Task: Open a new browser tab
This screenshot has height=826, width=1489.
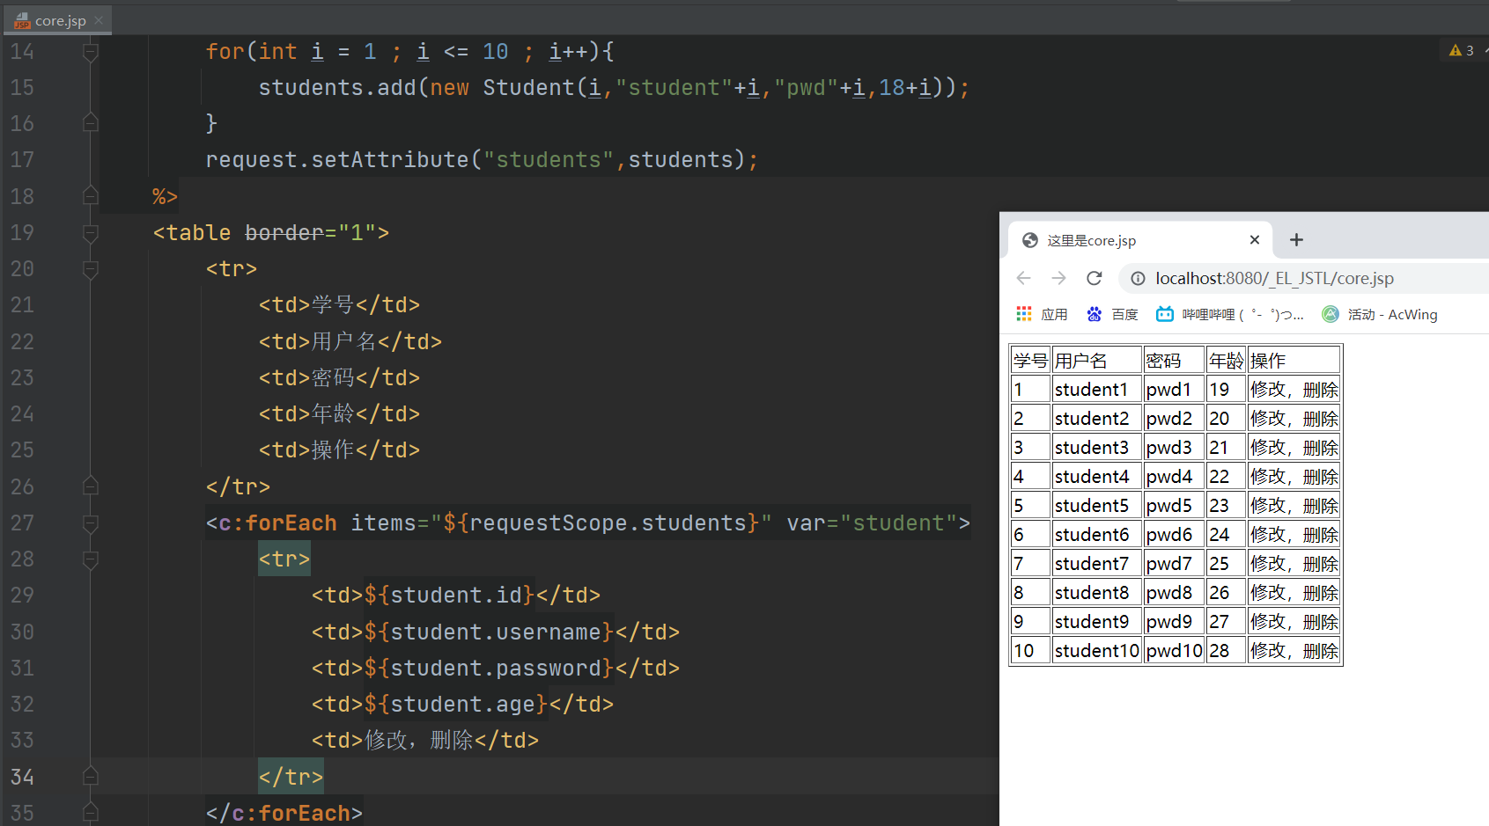Action: pyautogui.click(x=1296, y=240)
